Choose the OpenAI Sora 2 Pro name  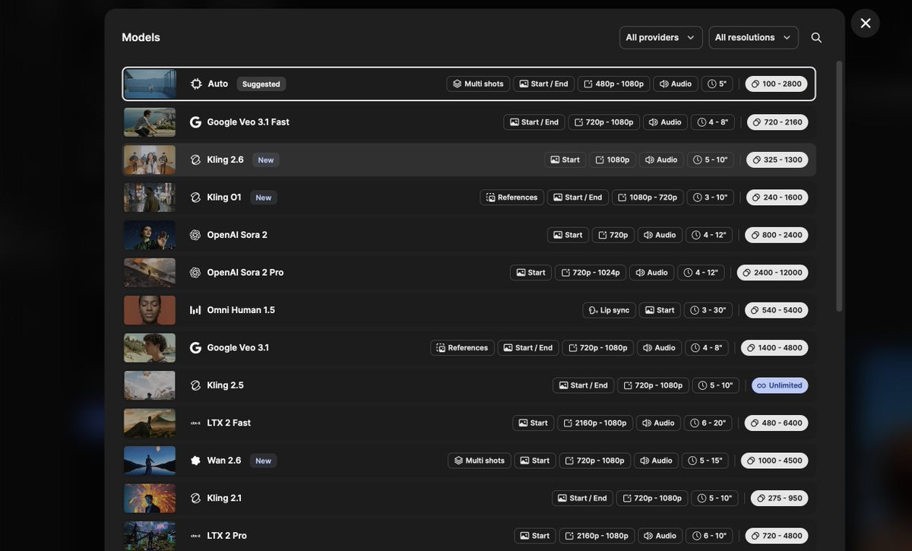[245, 272]
